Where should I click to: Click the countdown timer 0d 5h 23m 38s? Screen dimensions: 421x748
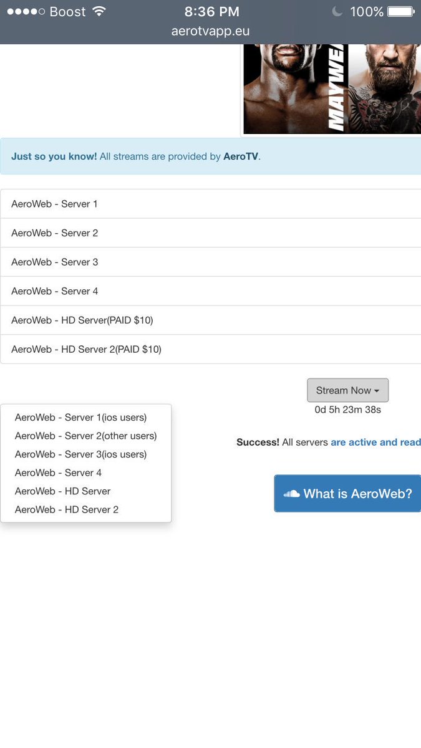[348, 410]
